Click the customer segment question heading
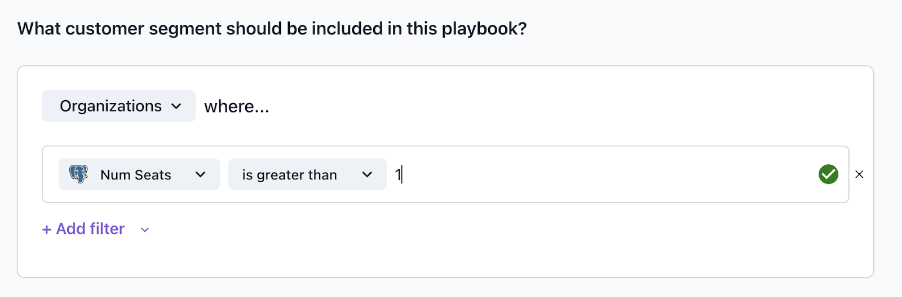Image resolution: width=902 pixels, height=297 pixels. [272, 29]
